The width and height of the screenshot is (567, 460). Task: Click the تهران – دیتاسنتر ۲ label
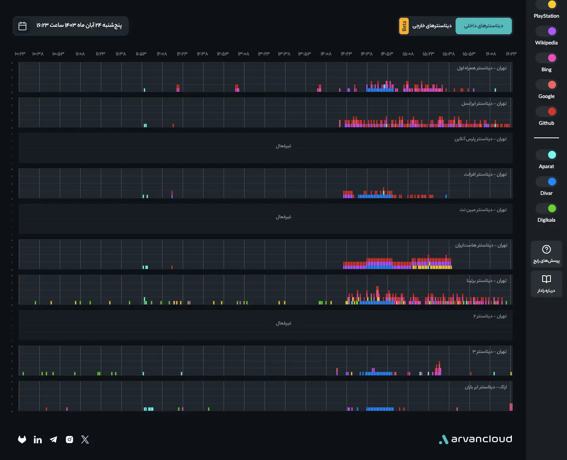point(490,316)
